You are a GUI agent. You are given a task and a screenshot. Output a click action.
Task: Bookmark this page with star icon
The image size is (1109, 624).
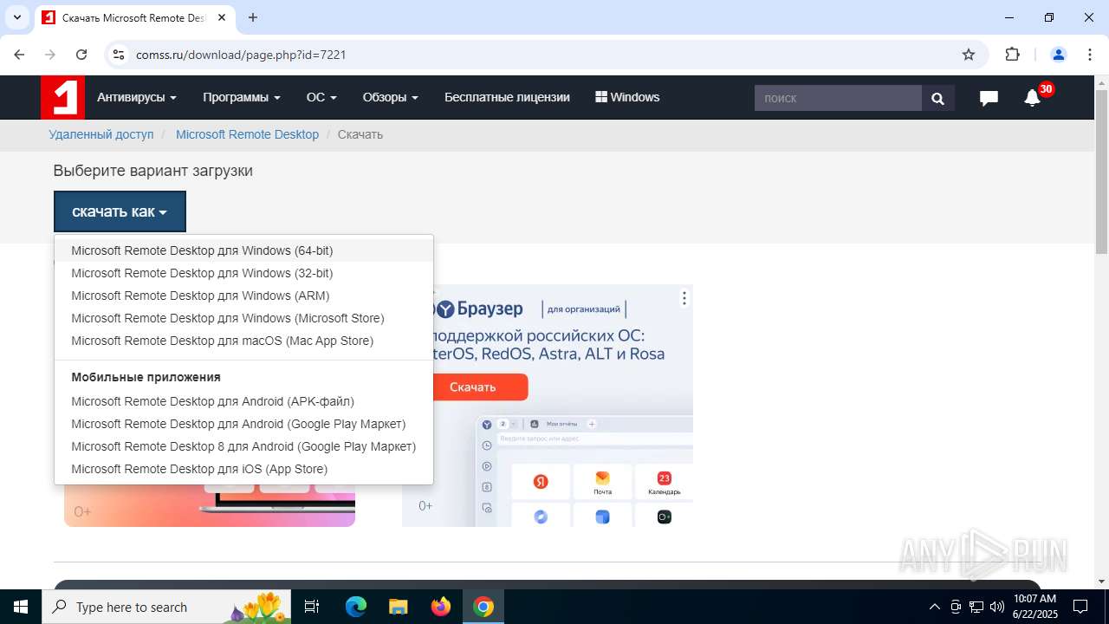(969, 55)
